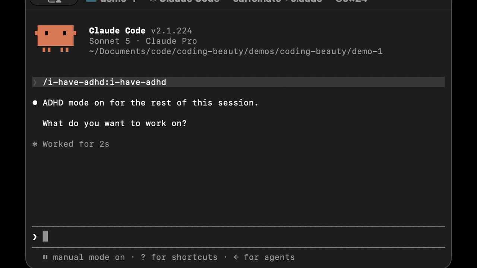477x268 pixels.
Task: Open the demo-1 working directory path
Action: 236,51
